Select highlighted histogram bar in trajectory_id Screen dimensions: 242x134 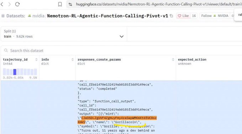pos(15,72)
